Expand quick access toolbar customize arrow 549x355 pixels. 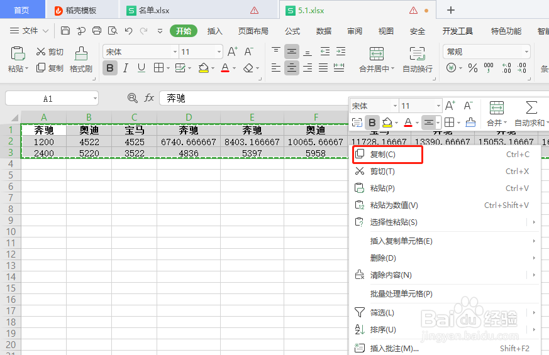point(160,31)
